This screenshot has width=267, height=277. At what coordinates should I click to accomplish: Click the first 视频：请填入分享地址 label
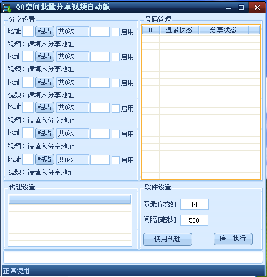coord(41,44)
